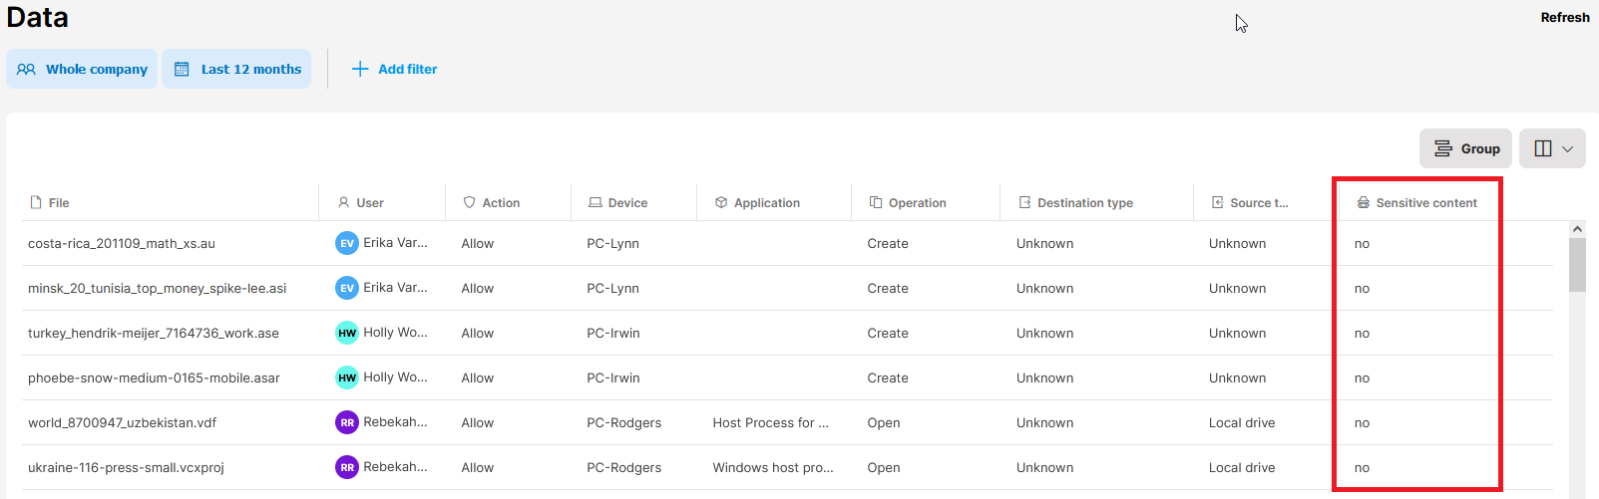1599x499 pixels.
Task: Click the Operation column copy icon
Action: tap(876, 203)
